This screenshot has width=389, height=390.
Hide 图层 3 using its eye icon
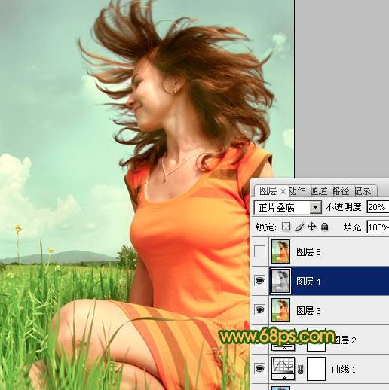tap(259, 310)
